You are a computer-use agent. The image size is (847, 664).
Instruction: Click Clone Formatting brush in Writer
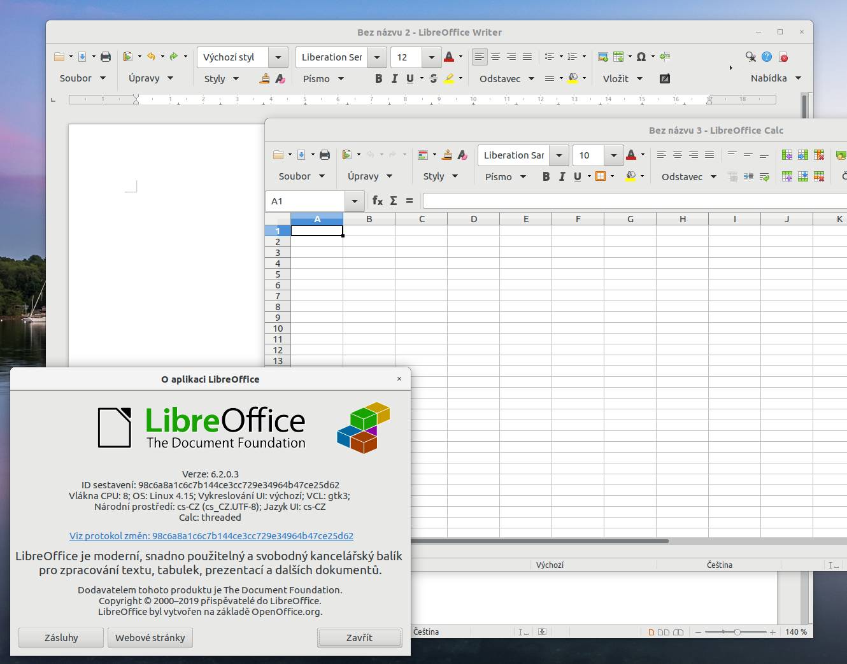click(265, 78)
